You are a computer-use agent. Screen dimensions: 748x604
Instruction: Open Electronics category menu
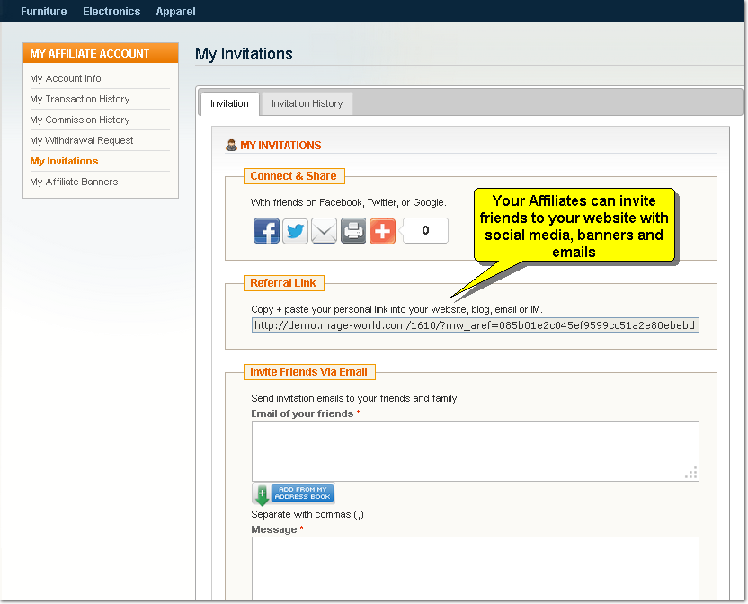111,12
